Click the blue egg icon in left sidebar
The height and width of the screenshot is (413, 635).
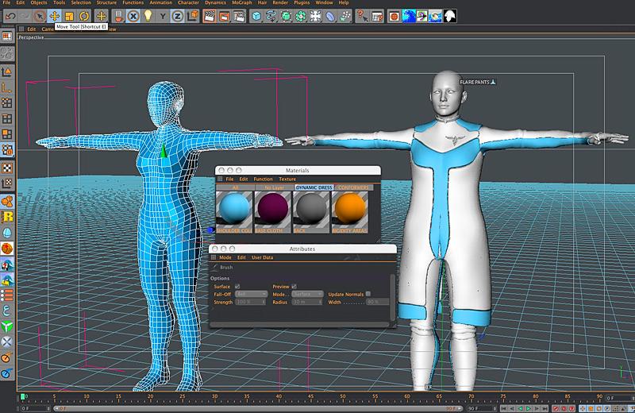(7, 233)
